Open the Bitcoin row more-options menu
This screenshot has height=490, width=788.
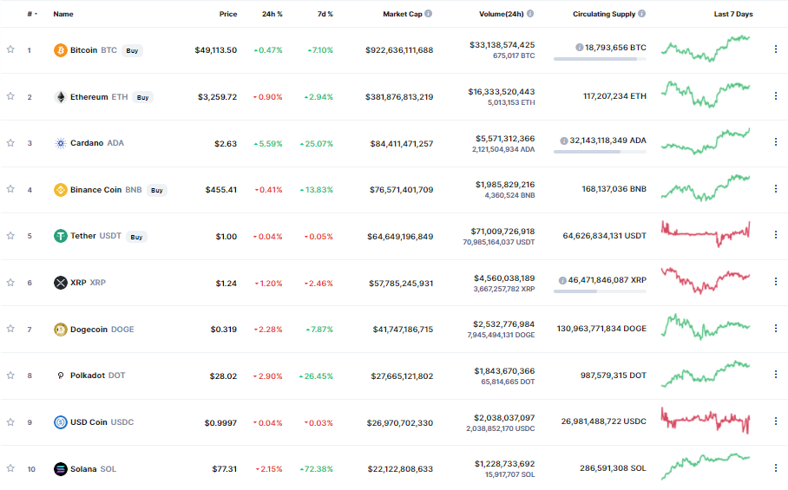pos(776,49)
